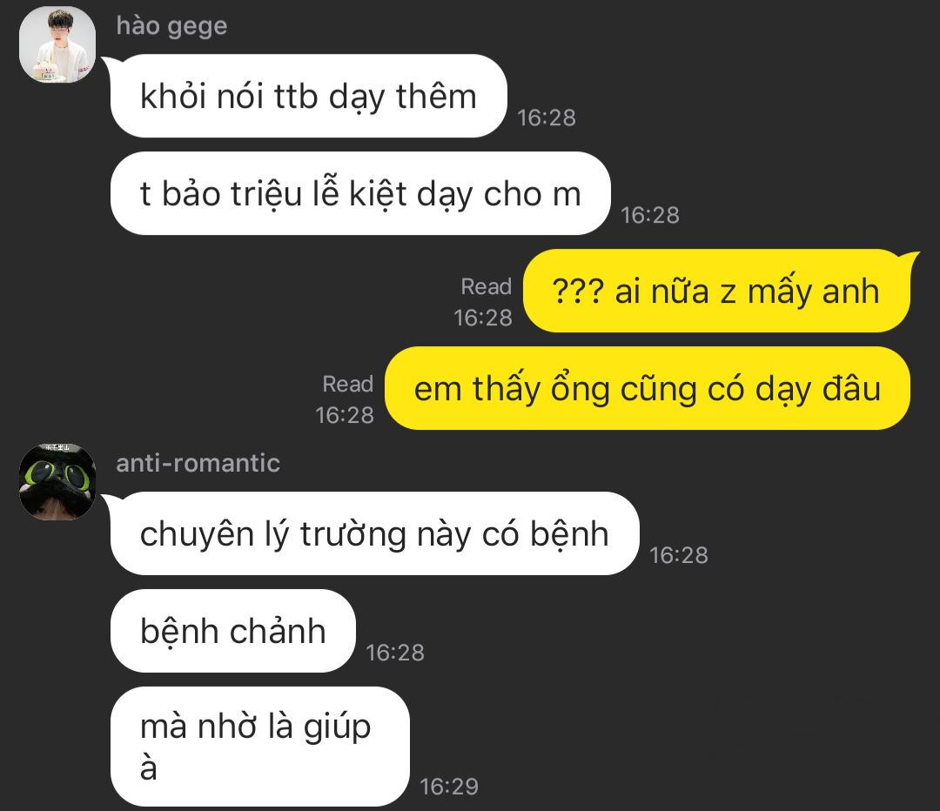Screen dimensions: 940x811
Task: Tap 16:28 time under first Read label
Action: pos(482,318)
